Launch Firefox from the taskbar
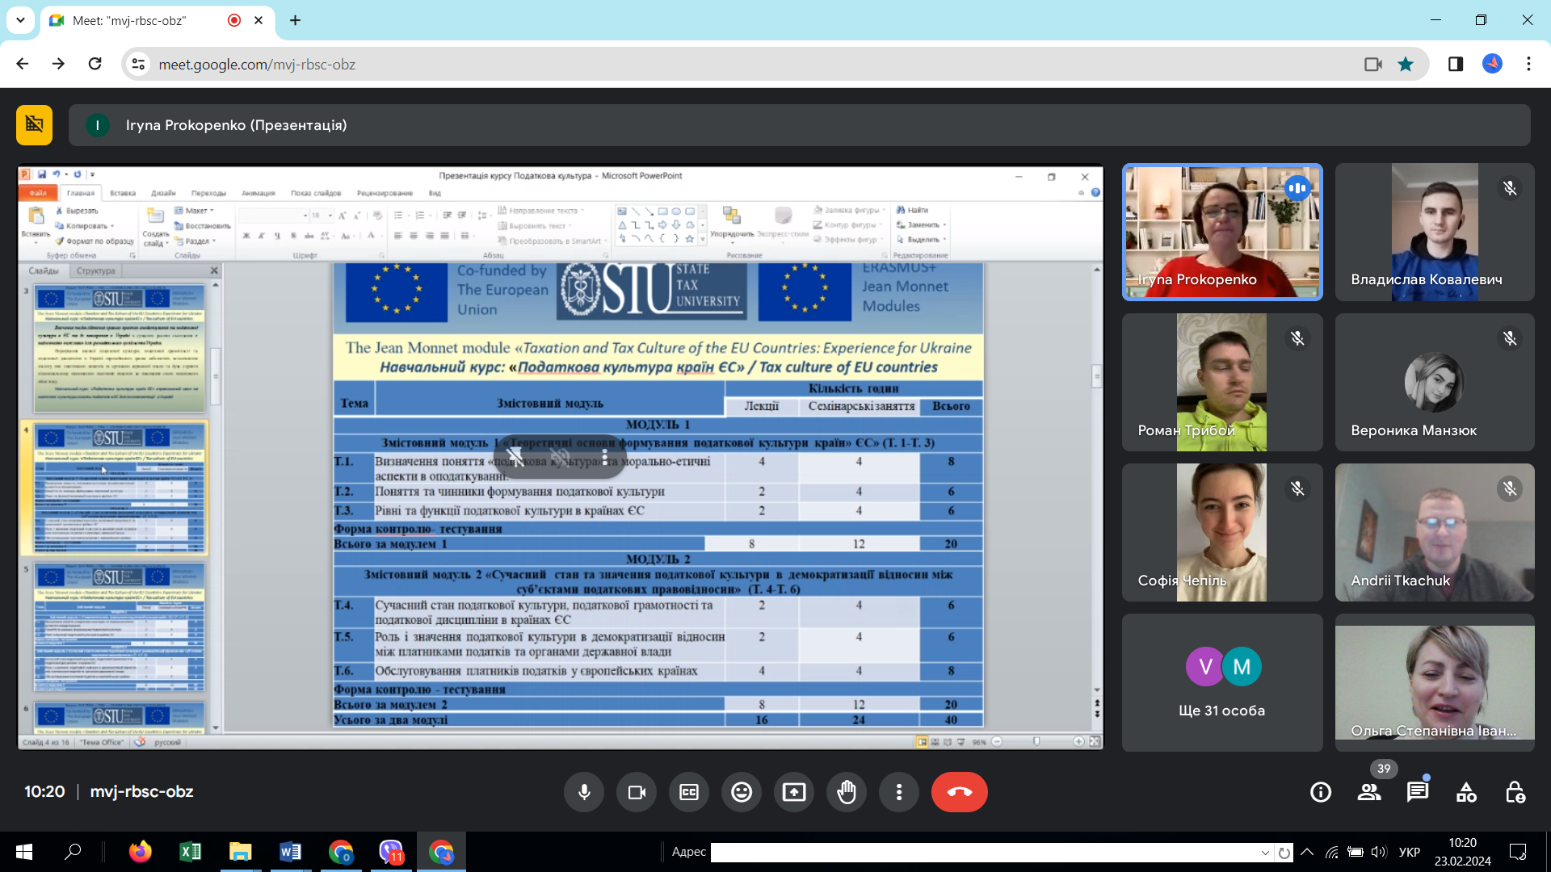Screen dimensions: 1551x872 click(x=140, y=852)
